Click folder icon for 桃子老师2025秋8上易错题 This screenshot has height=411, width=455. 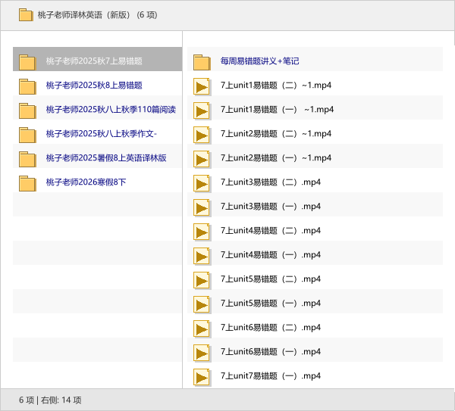point(27,86)
